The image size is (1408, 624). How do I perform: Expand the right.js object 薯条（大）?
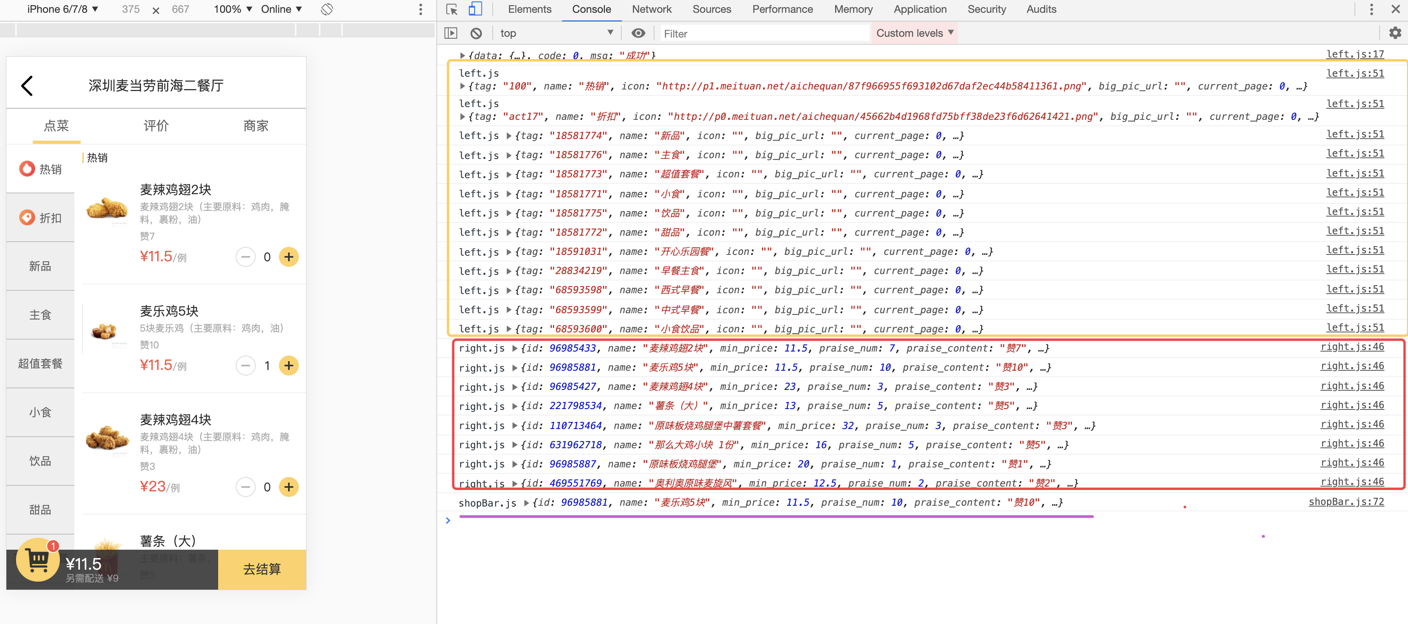pyautogui.click(x=514, y=407)
